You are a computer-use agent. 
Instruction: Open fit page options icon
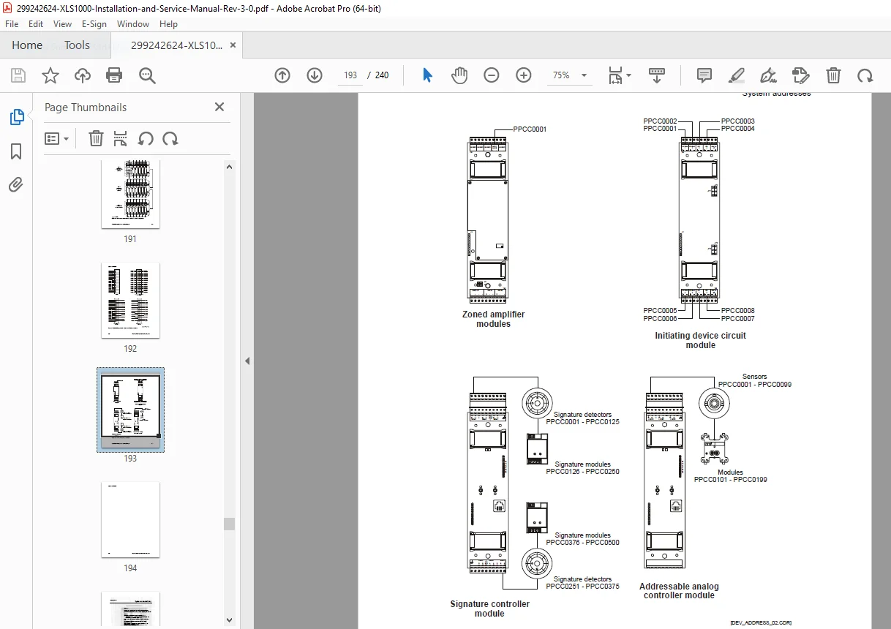pos(620,75)
